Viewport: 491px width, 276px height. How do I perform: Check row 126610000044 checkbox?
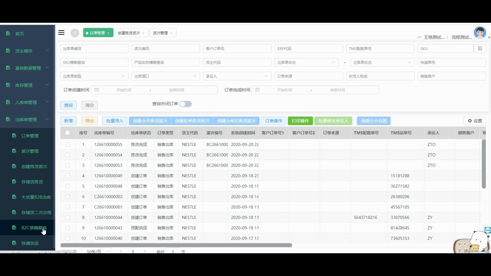[x=68, y=217]
